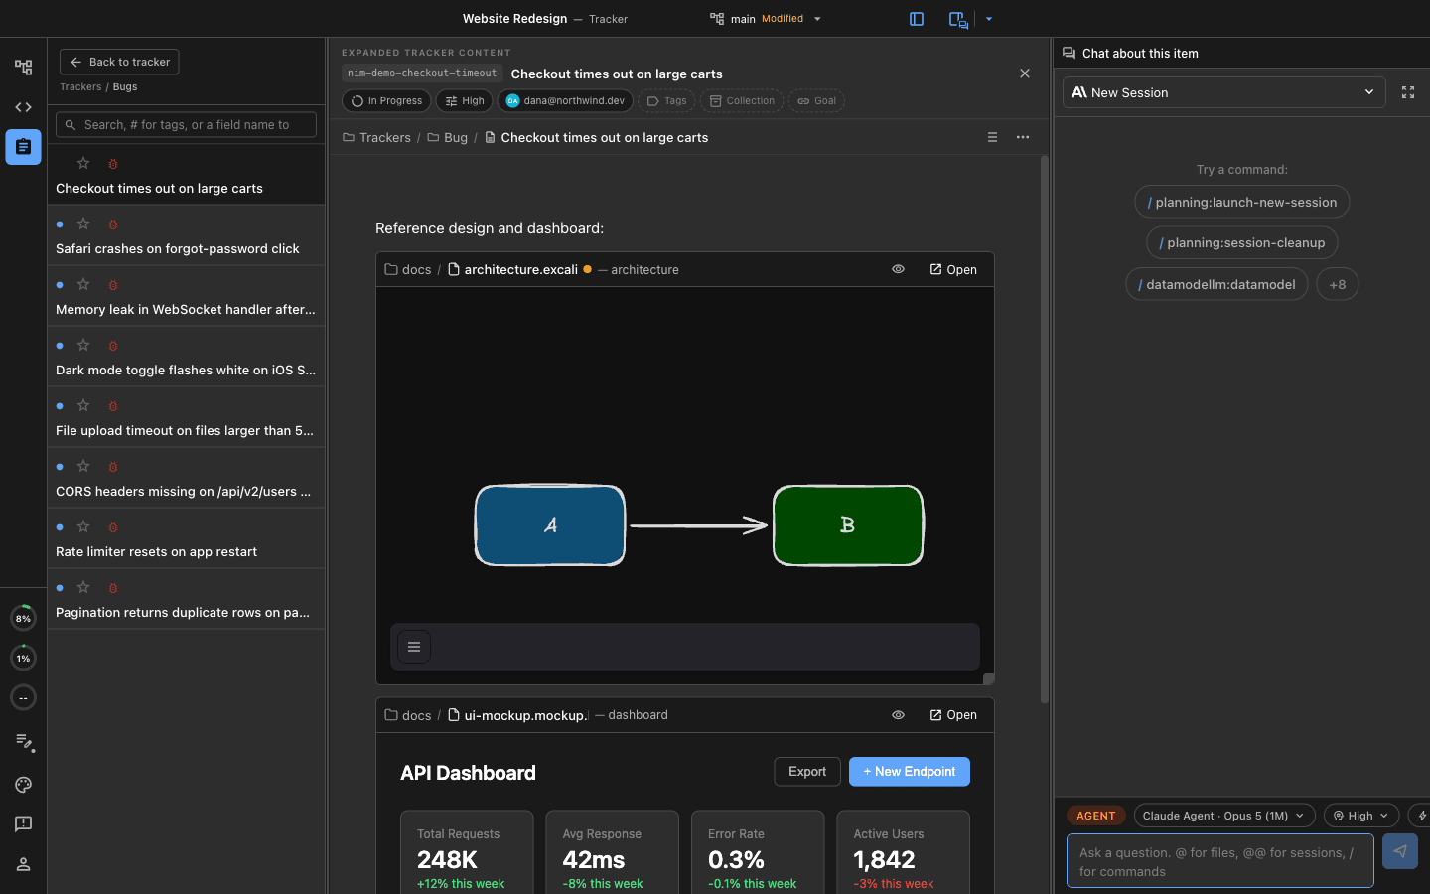Expand chat panel to fullscreen
The height and width of the screenshot is (894, 1430).
tap(1408, 92)
